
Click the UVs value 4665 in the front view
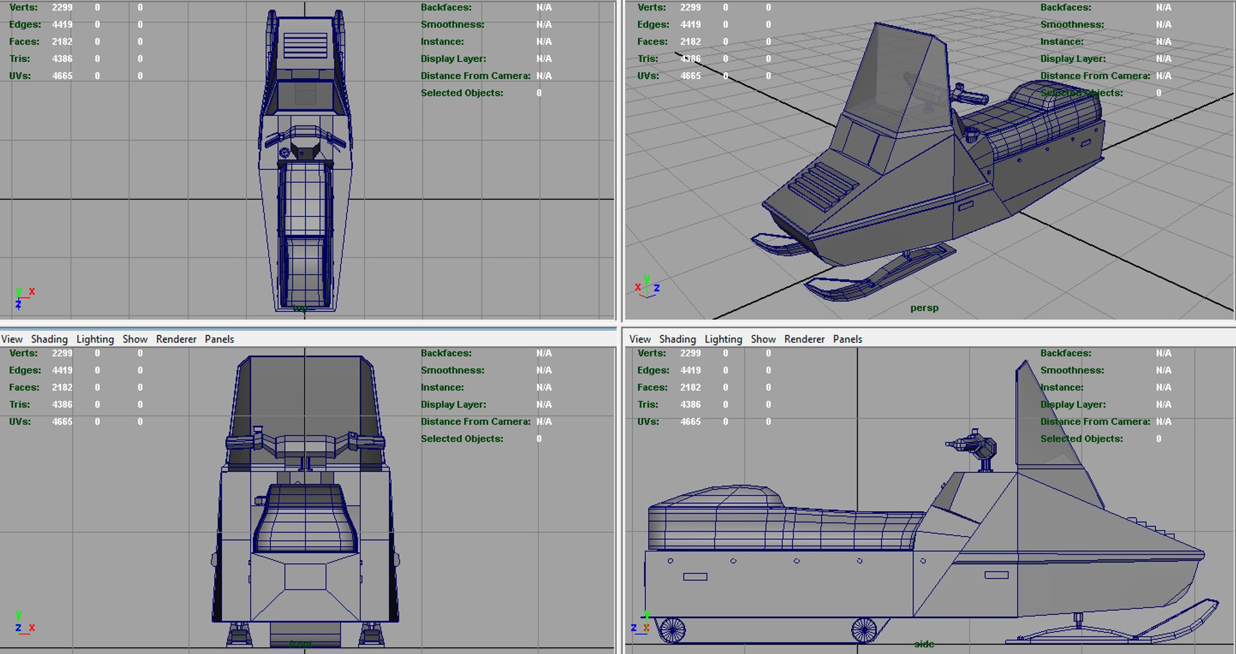[x=62, y=422]
